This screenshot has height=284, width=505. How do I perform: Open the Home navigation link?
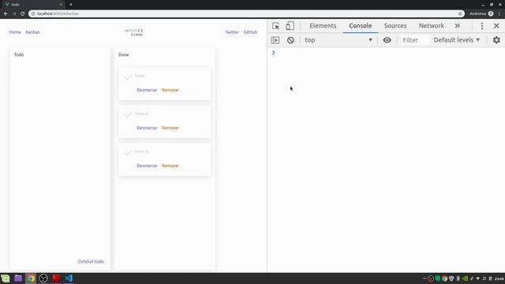click(15, 32)
